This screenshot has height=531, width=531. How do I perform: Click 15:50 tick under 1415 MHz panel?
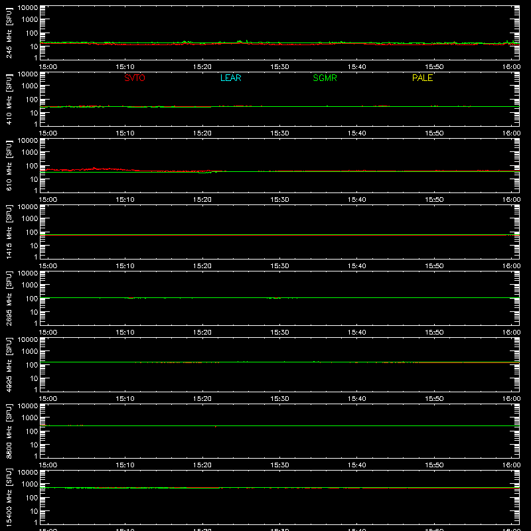pos(434,266)
